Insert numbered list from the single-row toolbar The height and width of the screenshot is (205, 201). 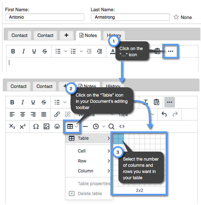point(74,51)
